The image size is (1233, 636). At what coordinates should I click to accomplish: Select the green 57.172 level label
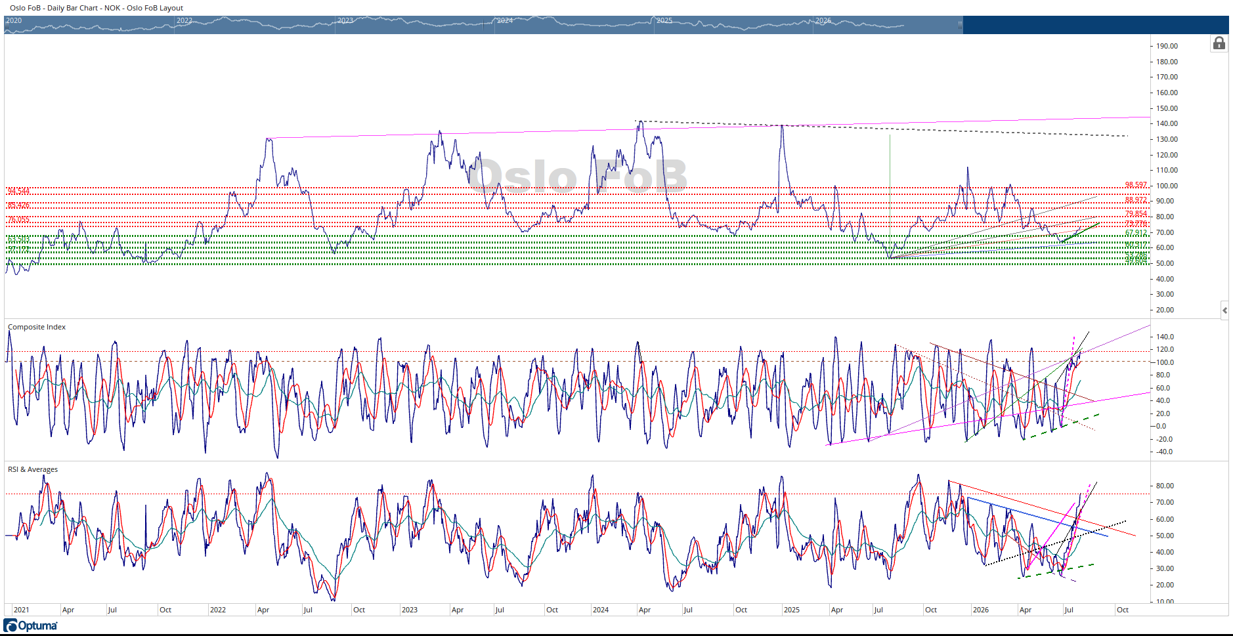point(18,249)
